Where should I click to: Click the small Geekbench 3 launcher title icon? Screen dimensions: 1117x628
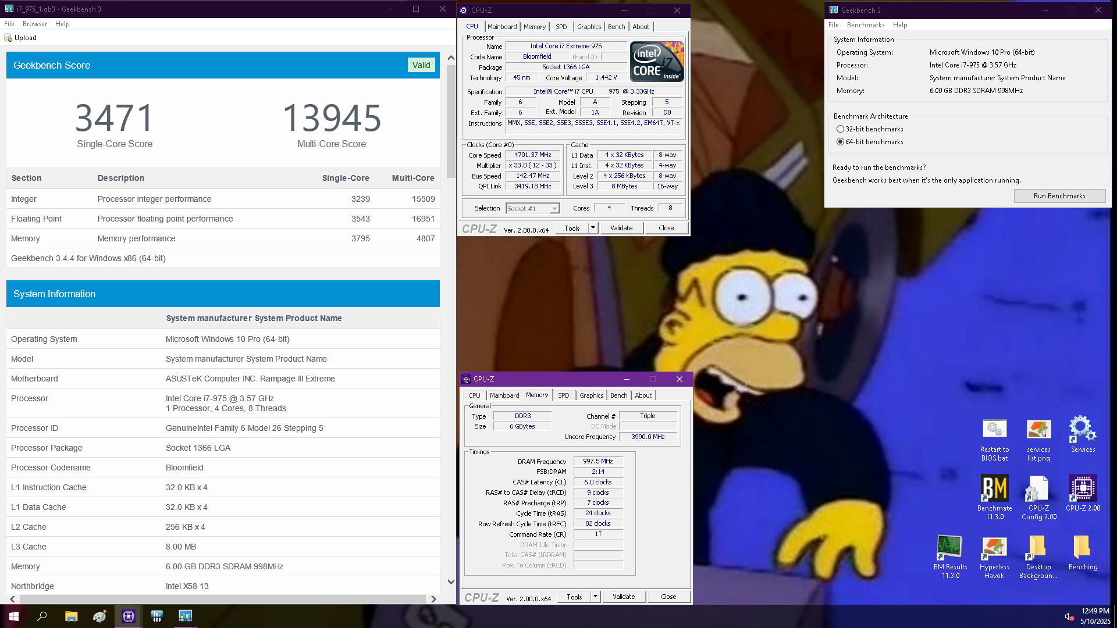click(x=834, y=10)
